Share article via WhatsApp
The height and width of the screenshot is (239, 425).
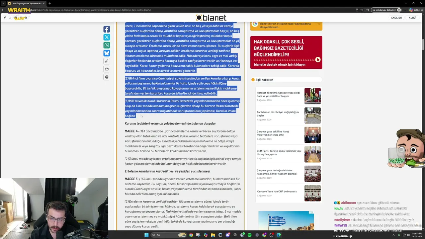[x=107, y=45]
